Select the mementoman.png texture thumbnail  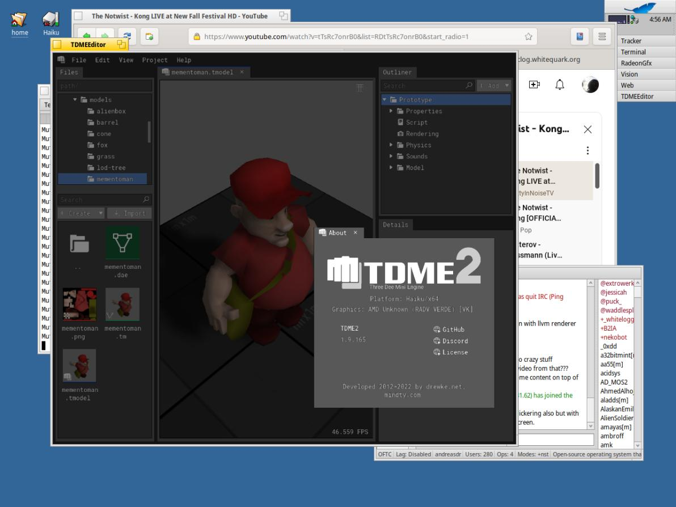[x=79, y=305]
